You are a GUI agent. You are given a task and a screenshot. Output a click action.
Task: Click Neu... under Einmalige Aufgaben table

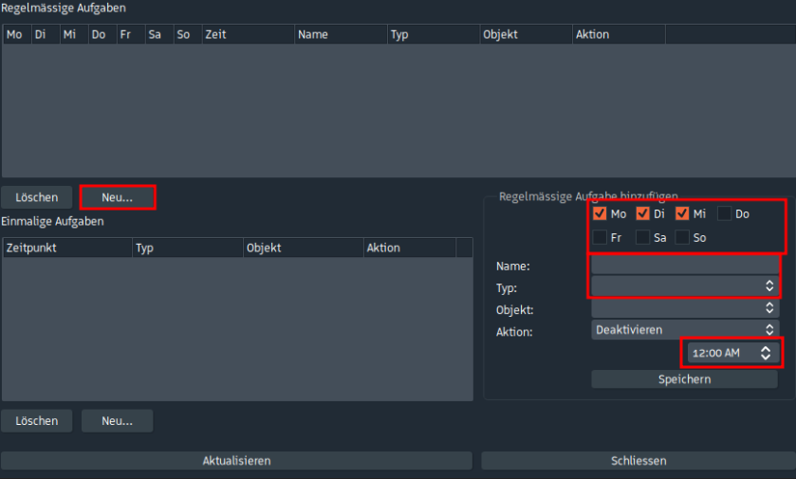tap(118, 420)
